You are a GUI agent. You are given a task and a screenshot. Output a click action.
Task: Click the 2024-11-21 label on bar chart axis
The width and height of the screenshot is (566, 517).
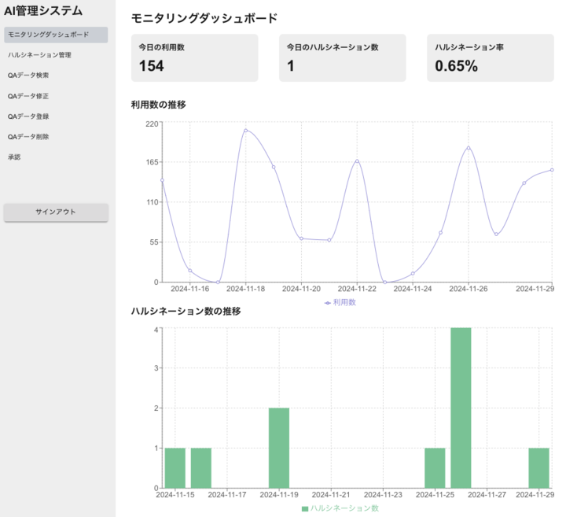coord(331,495)
